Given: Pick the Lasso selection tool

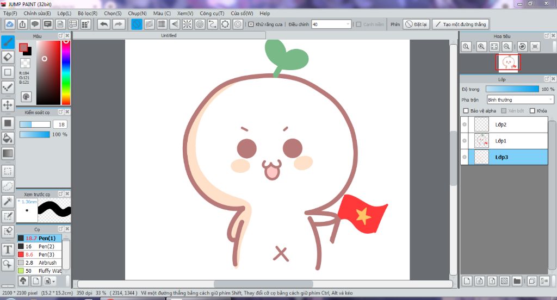Looking at the screenshot, I should pyautogui.click(x=8, y=186).
